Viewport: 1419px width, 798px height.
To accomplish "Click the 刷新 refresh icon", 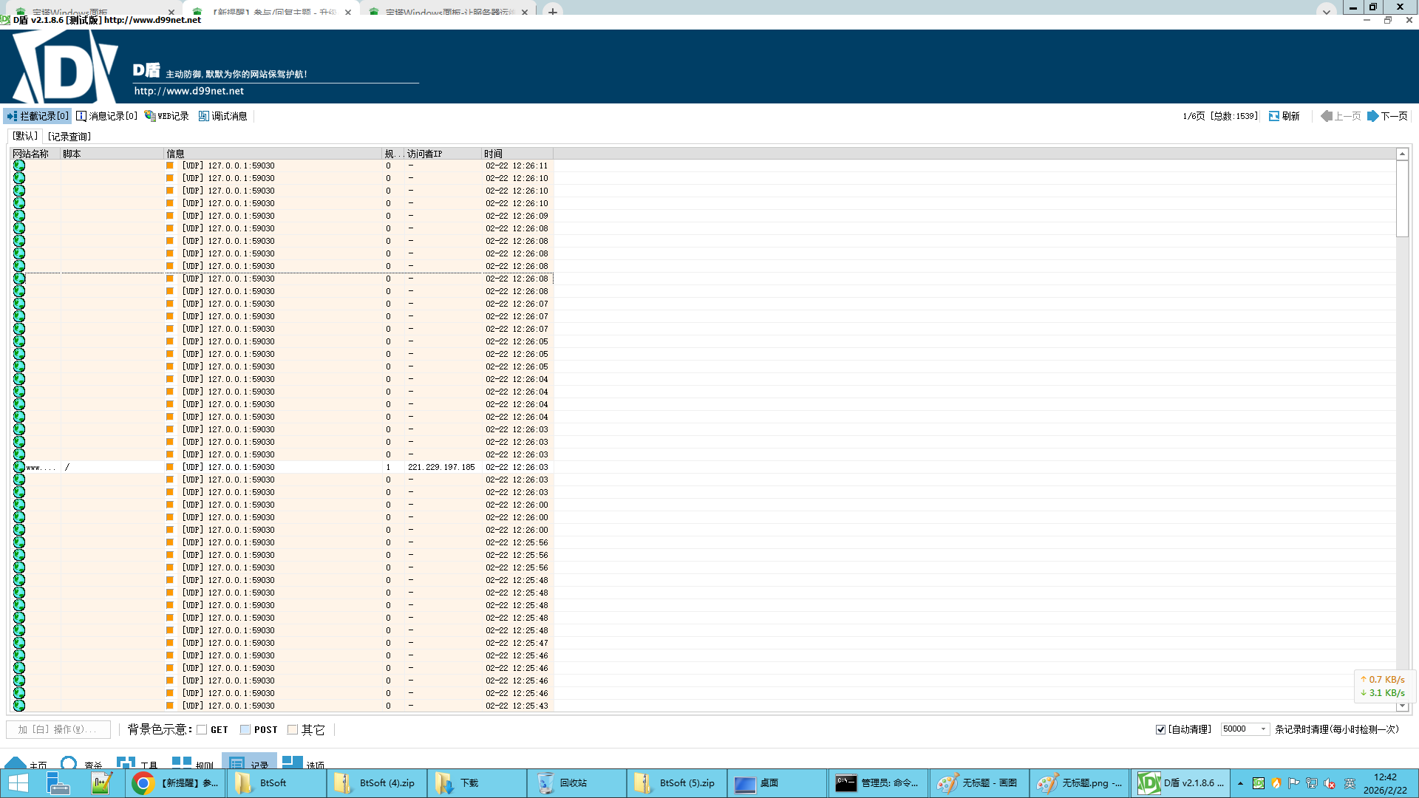I will [1274, 116].
